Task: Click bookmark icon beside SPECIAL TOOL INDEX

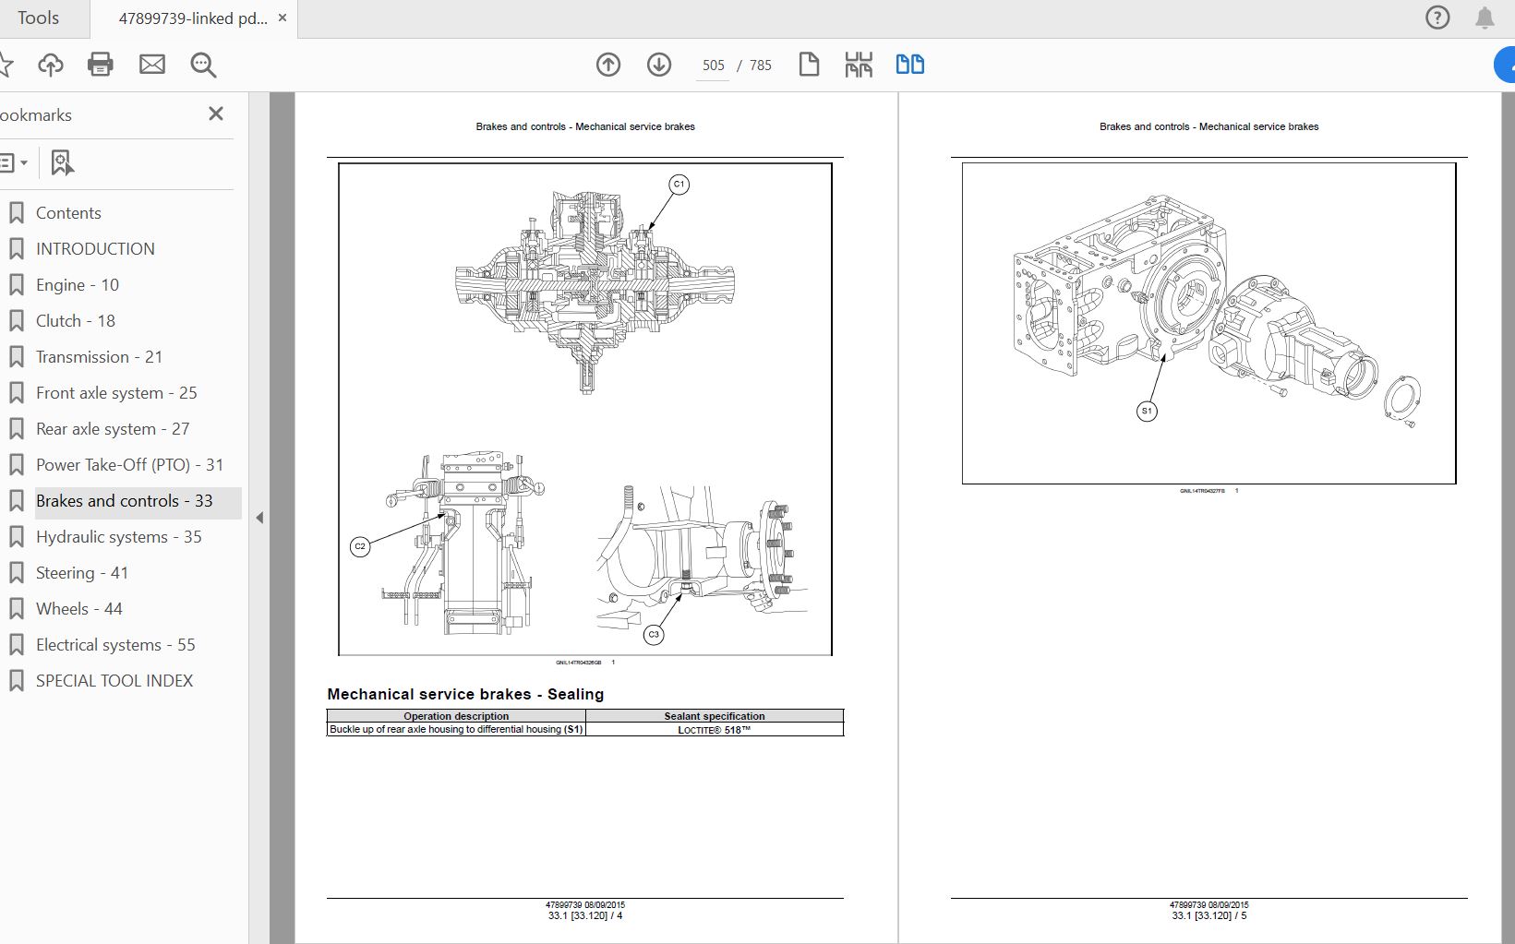Action: tap(16, 681)
